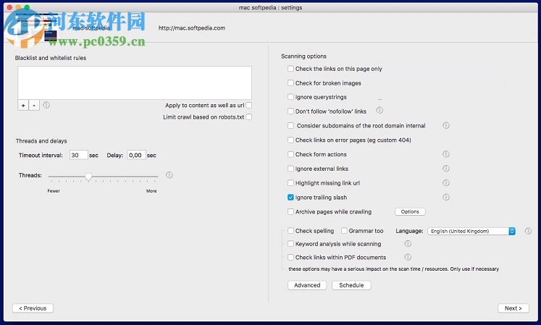The width and height of the screenshot is (541, 325).
Task: Tick Check links within PDF documents
Action: point(290,257)
